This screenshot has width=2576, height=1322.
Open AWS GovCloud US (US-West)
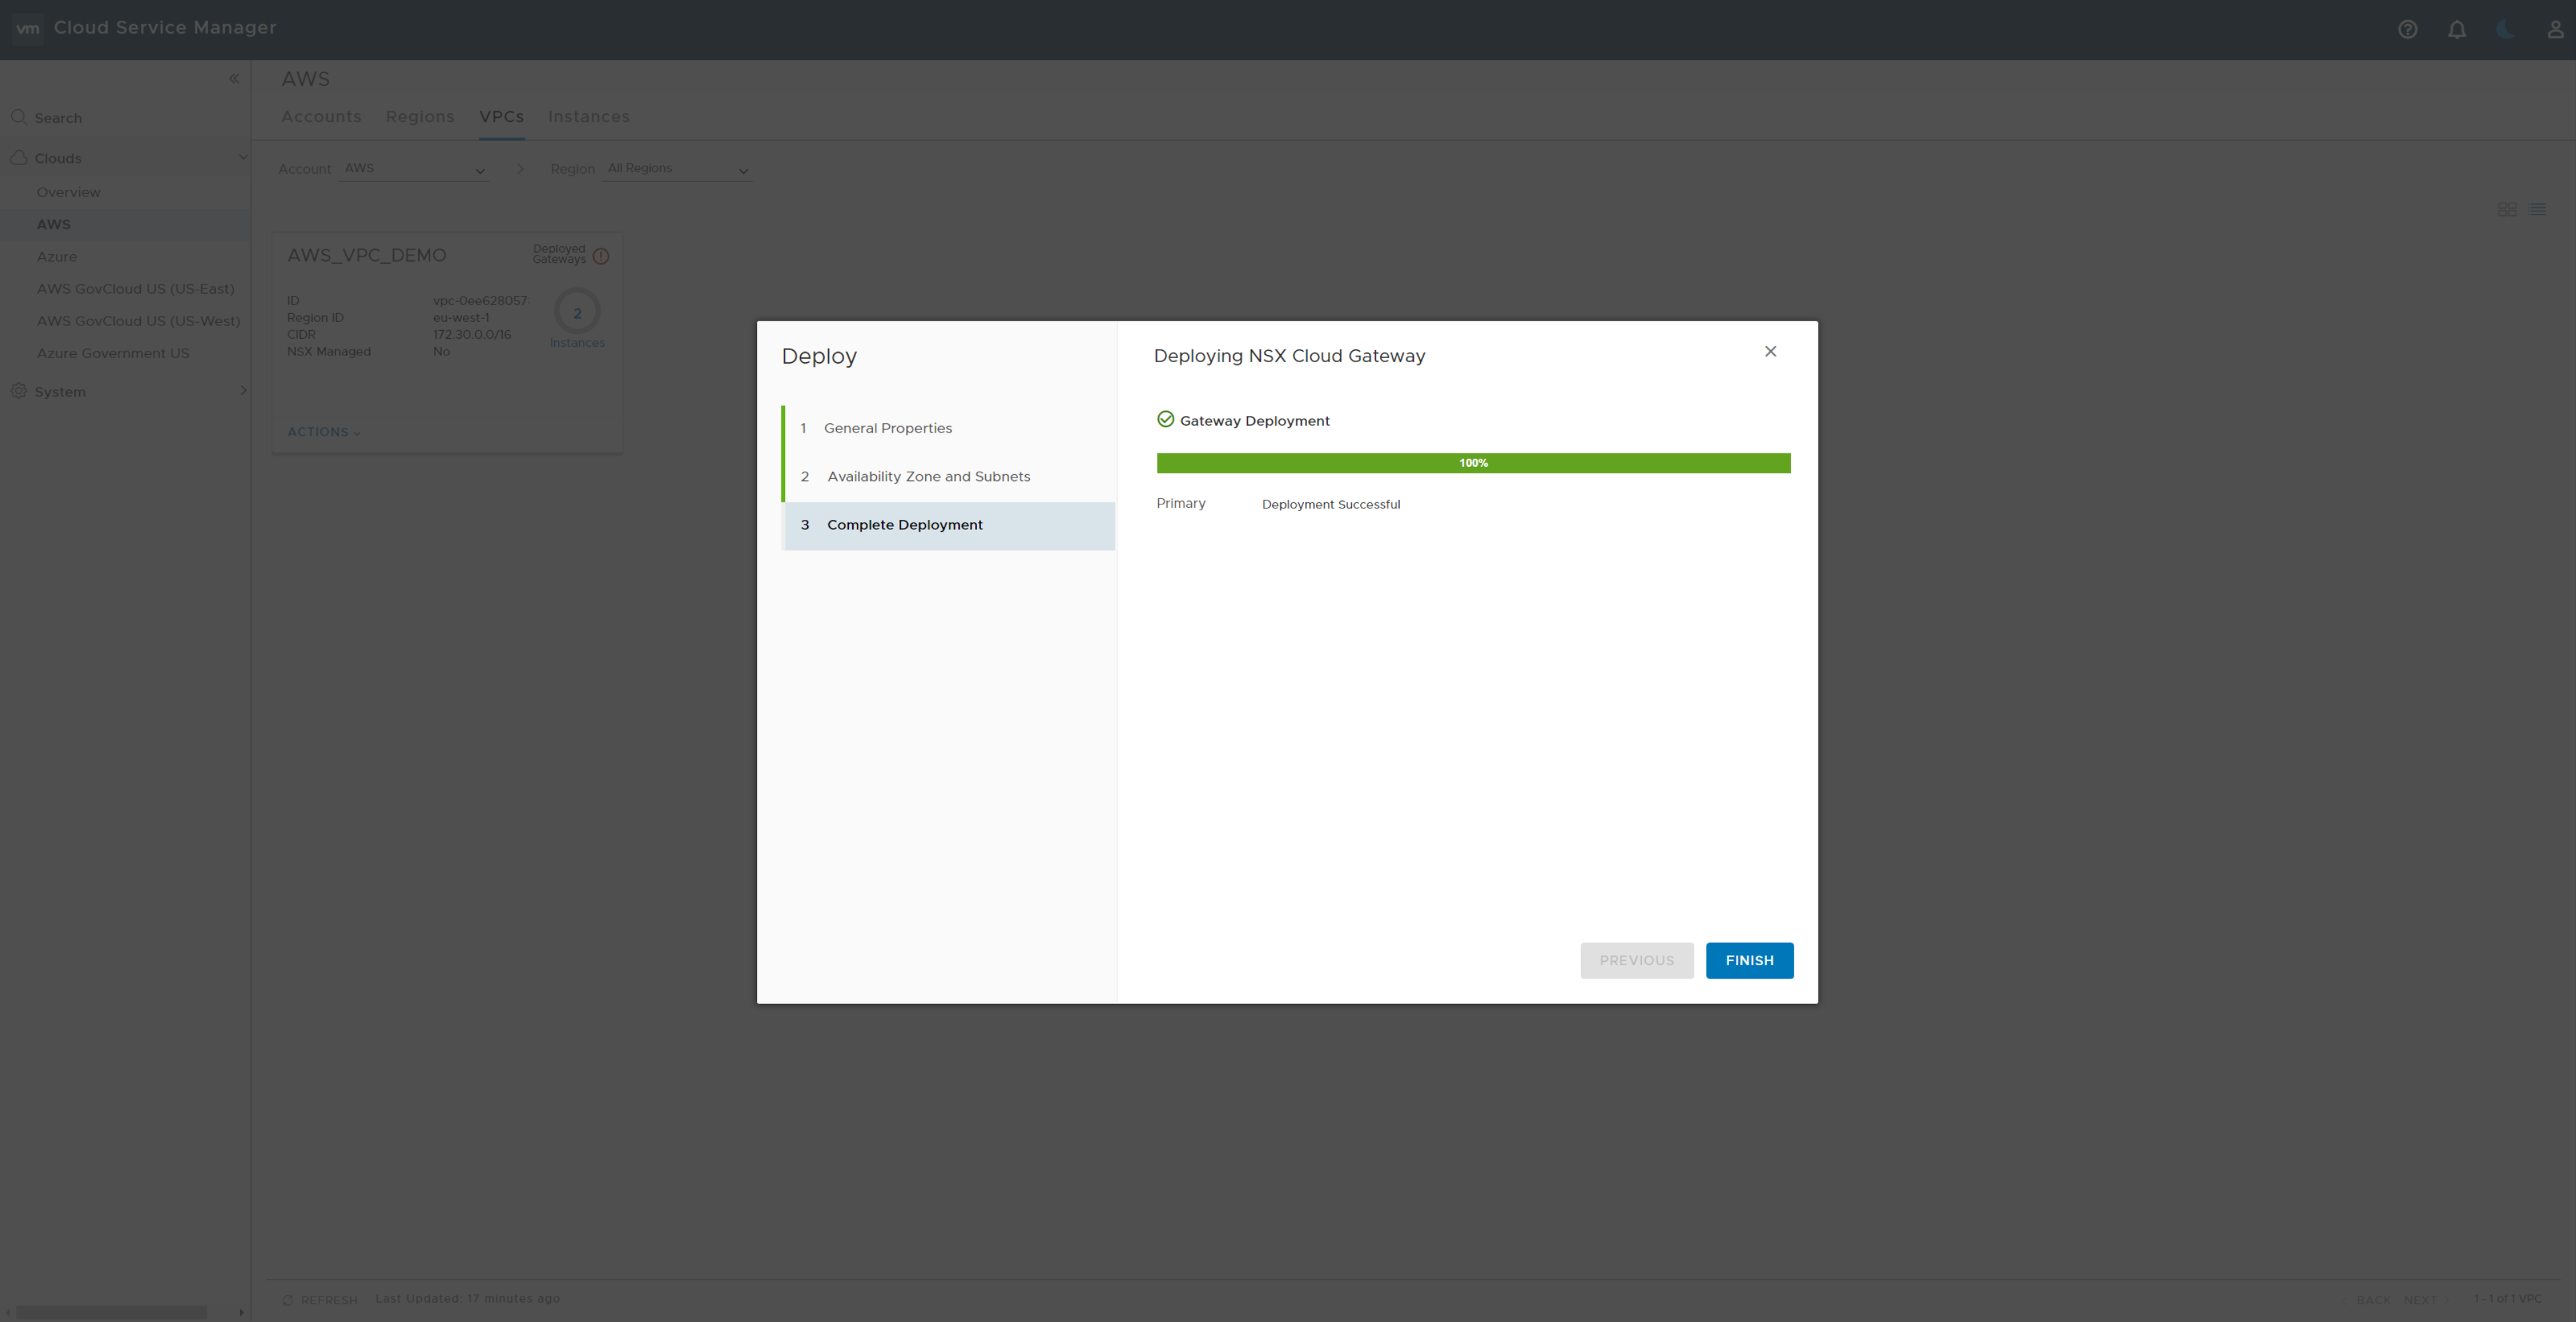point(139,321)
